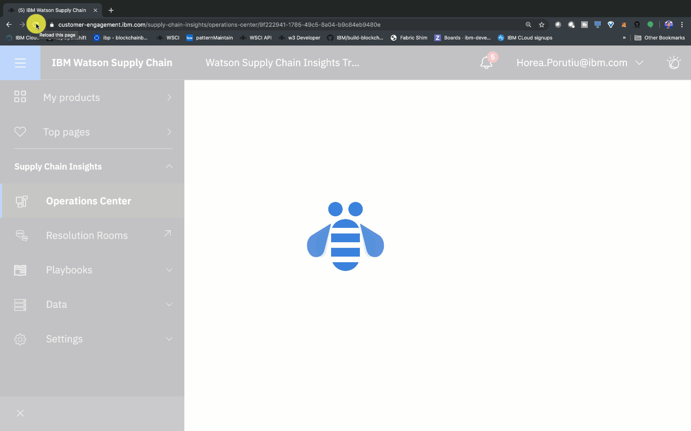The width and height of the screenshot is (691, 431).
Task: Select the IBM Watson Supply Chain browser tab
Action: click(x=52, y=10)
